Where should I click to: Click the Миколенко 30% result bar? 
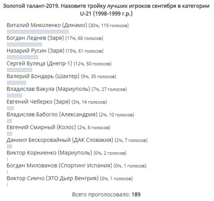[x=38, y=32]
